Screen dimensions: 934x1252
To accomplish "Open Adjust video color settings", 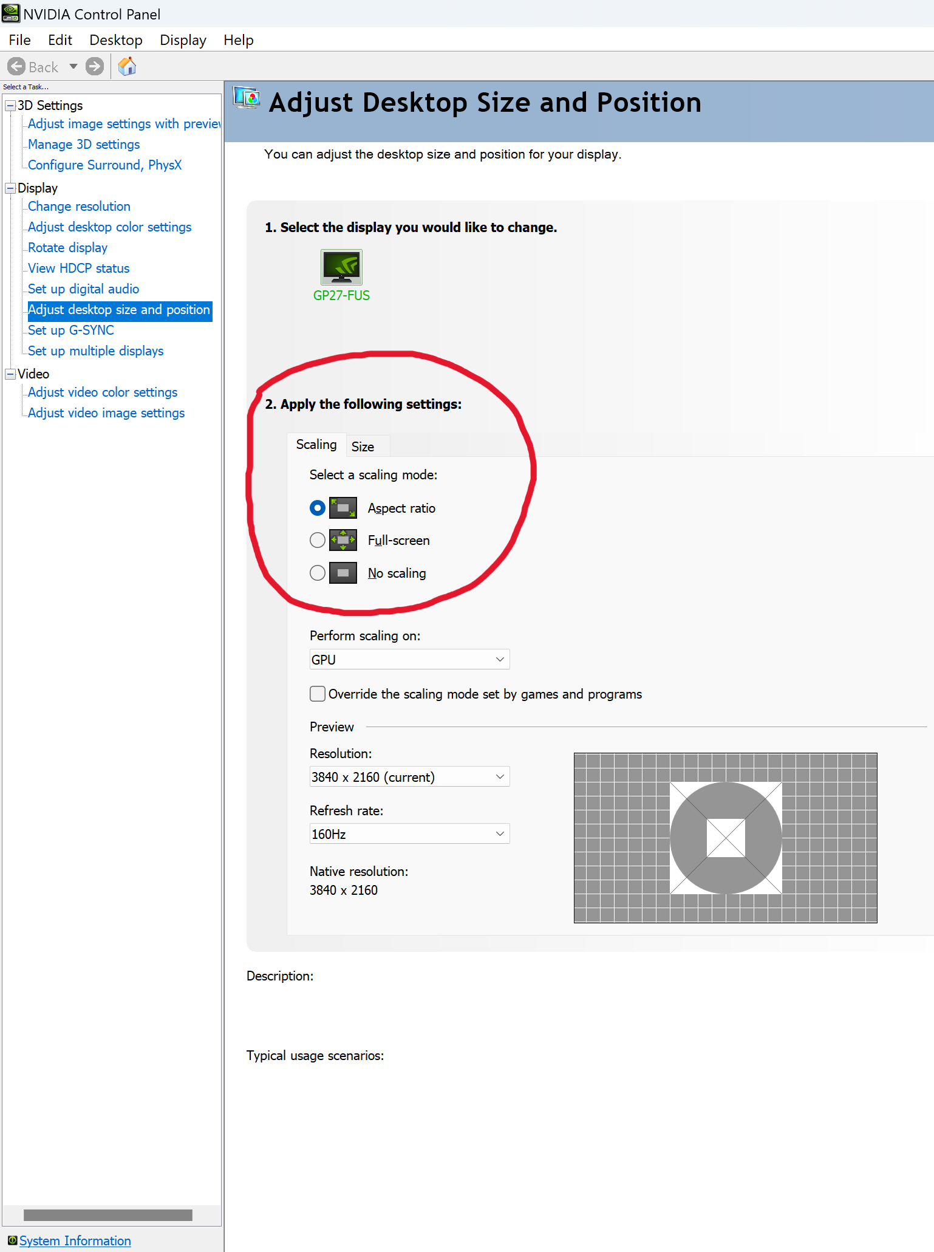I will tap(103, 392).
